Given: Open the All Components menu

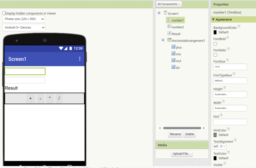Looking at the screenshot, I should click(169, 4).
